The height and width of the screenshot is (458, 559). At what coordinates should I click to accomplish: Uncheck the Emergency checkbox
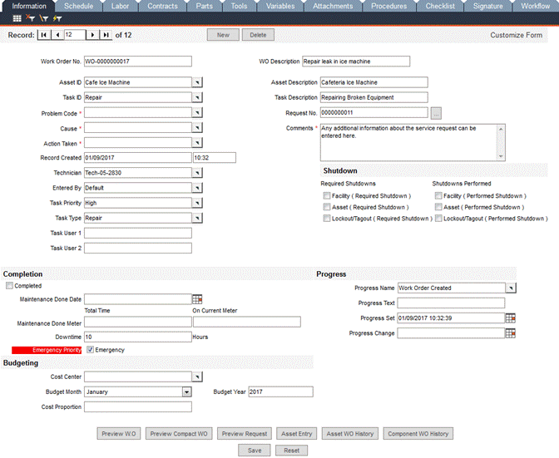(90, 350)
